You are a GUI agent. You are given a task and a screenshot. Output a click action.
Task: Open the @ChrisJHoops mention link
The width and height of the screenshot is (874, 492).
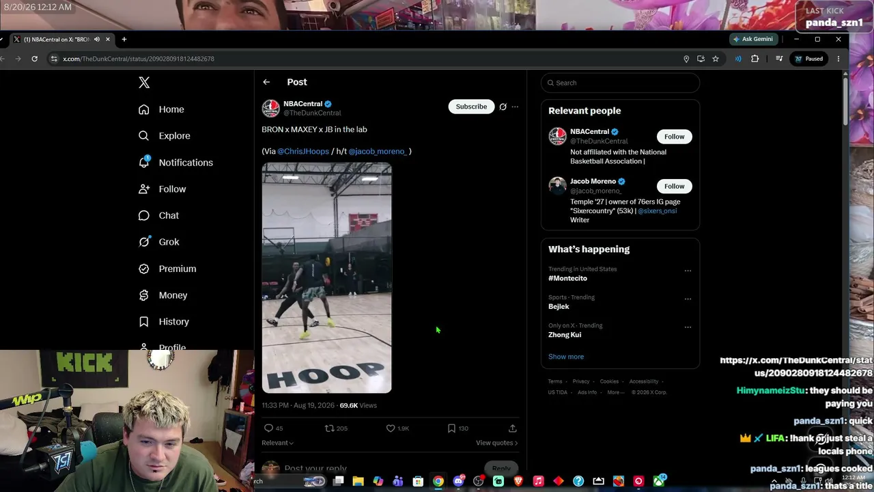point(303,151)
